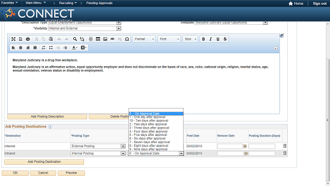Select '1 - One day after approval' option
Screen dimensions: 330x186
point(156,117)
